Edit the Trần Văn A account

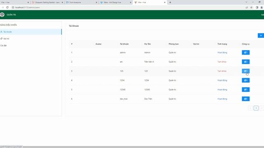246,62
